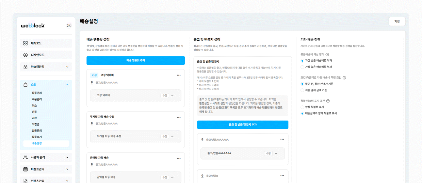Collapse the 출고/반품AAAAAAA row chevron
The width and height of the screenshot is (422, 183).
pyautogui.click(x=276, y=153)
